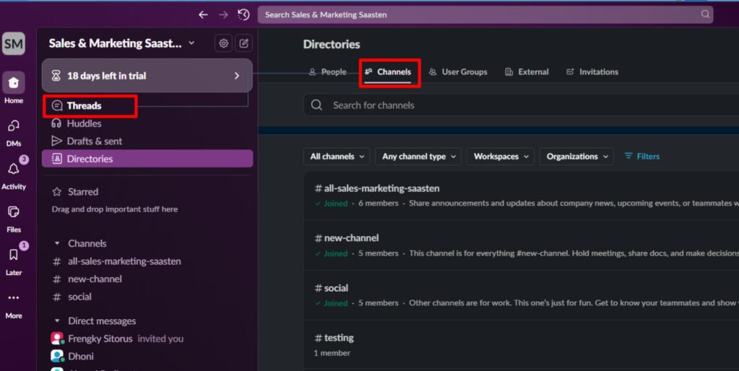Collapse the Direct messages section

57,321
